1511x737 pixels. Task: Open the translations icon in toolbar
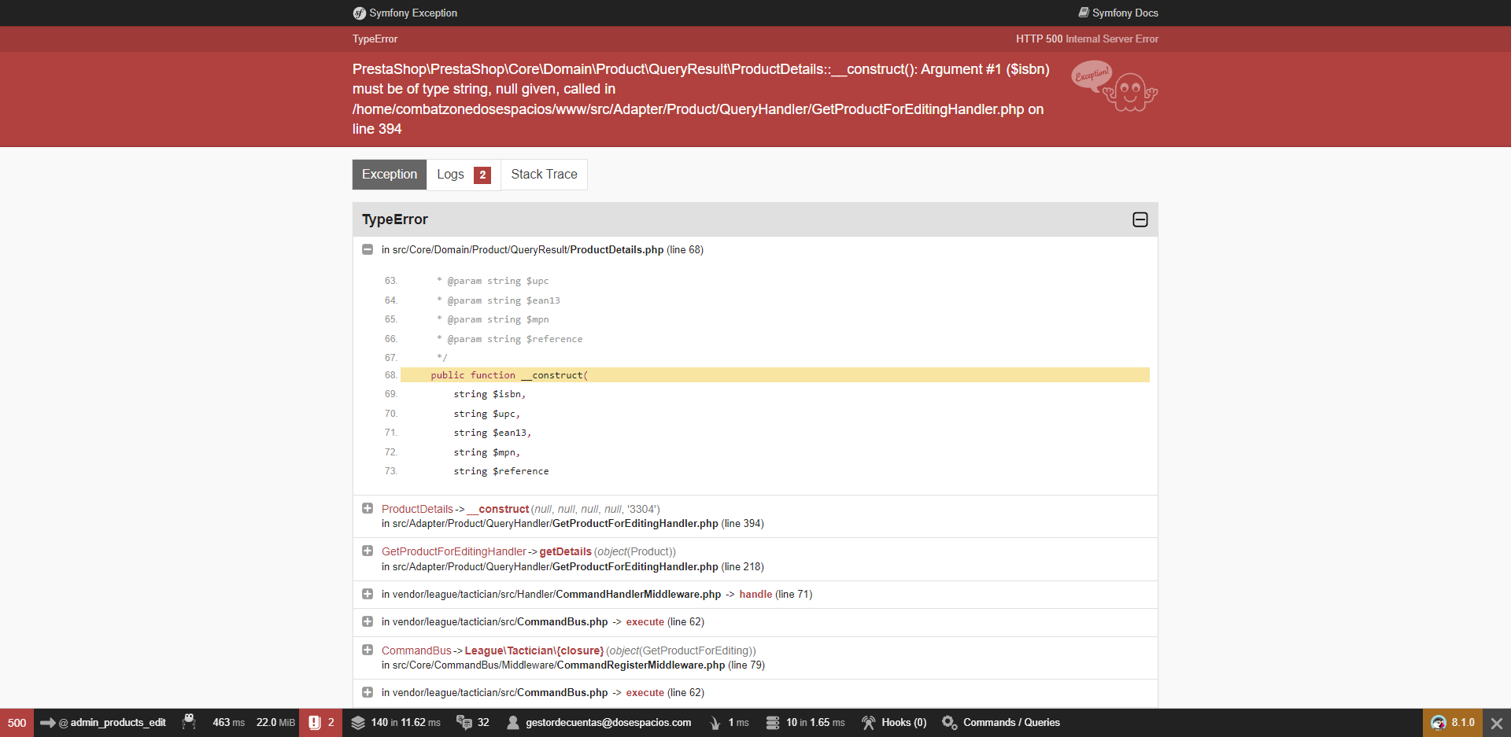coord(464,723)
